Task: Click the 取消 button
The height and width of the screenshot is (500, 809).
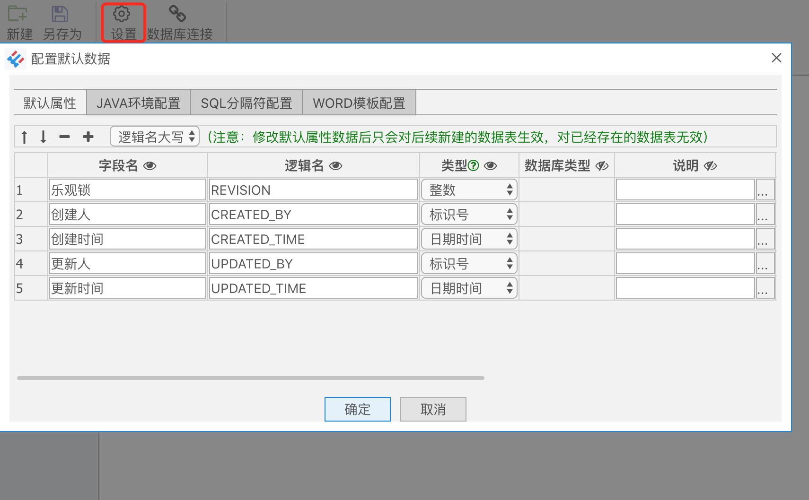Action: point(433,409)
